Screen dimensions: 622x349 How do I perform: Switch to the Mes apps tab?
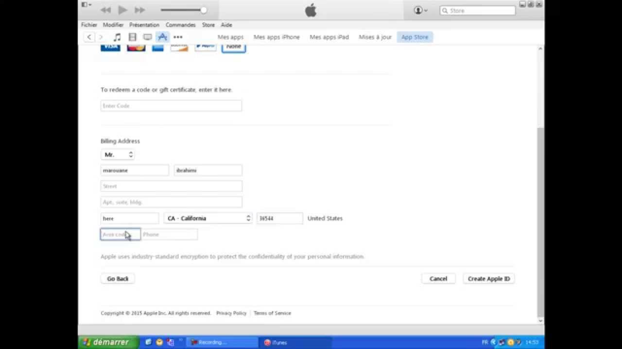click(x=230, y=37)
